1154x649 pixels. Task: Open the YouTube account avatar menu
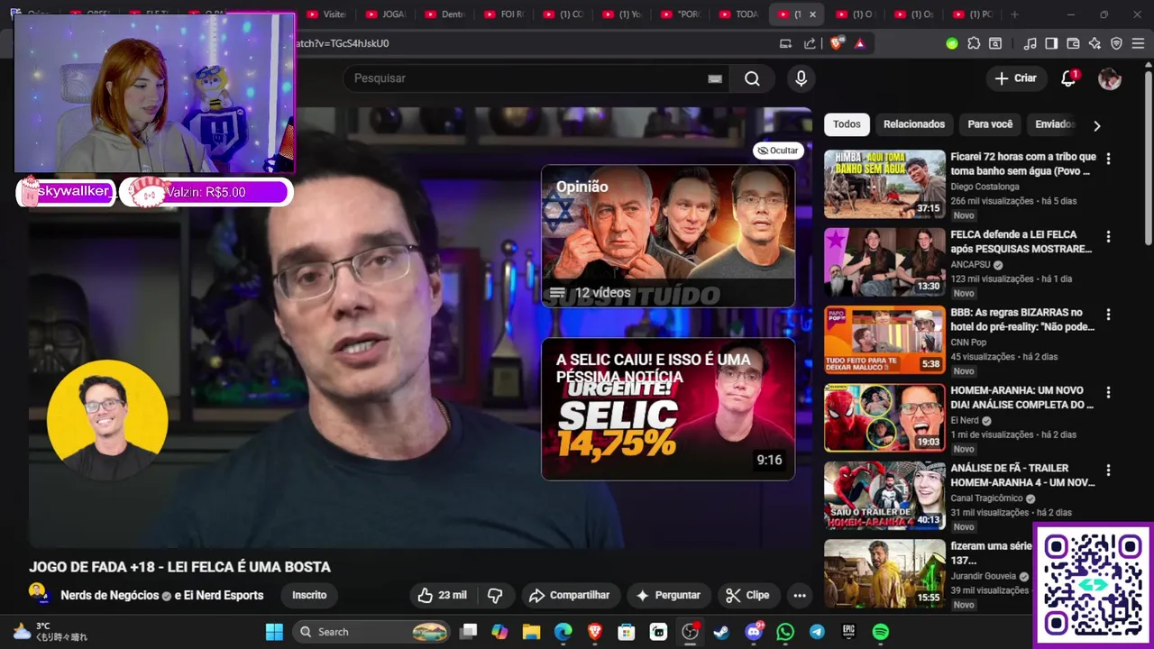tap(1110, 78)
